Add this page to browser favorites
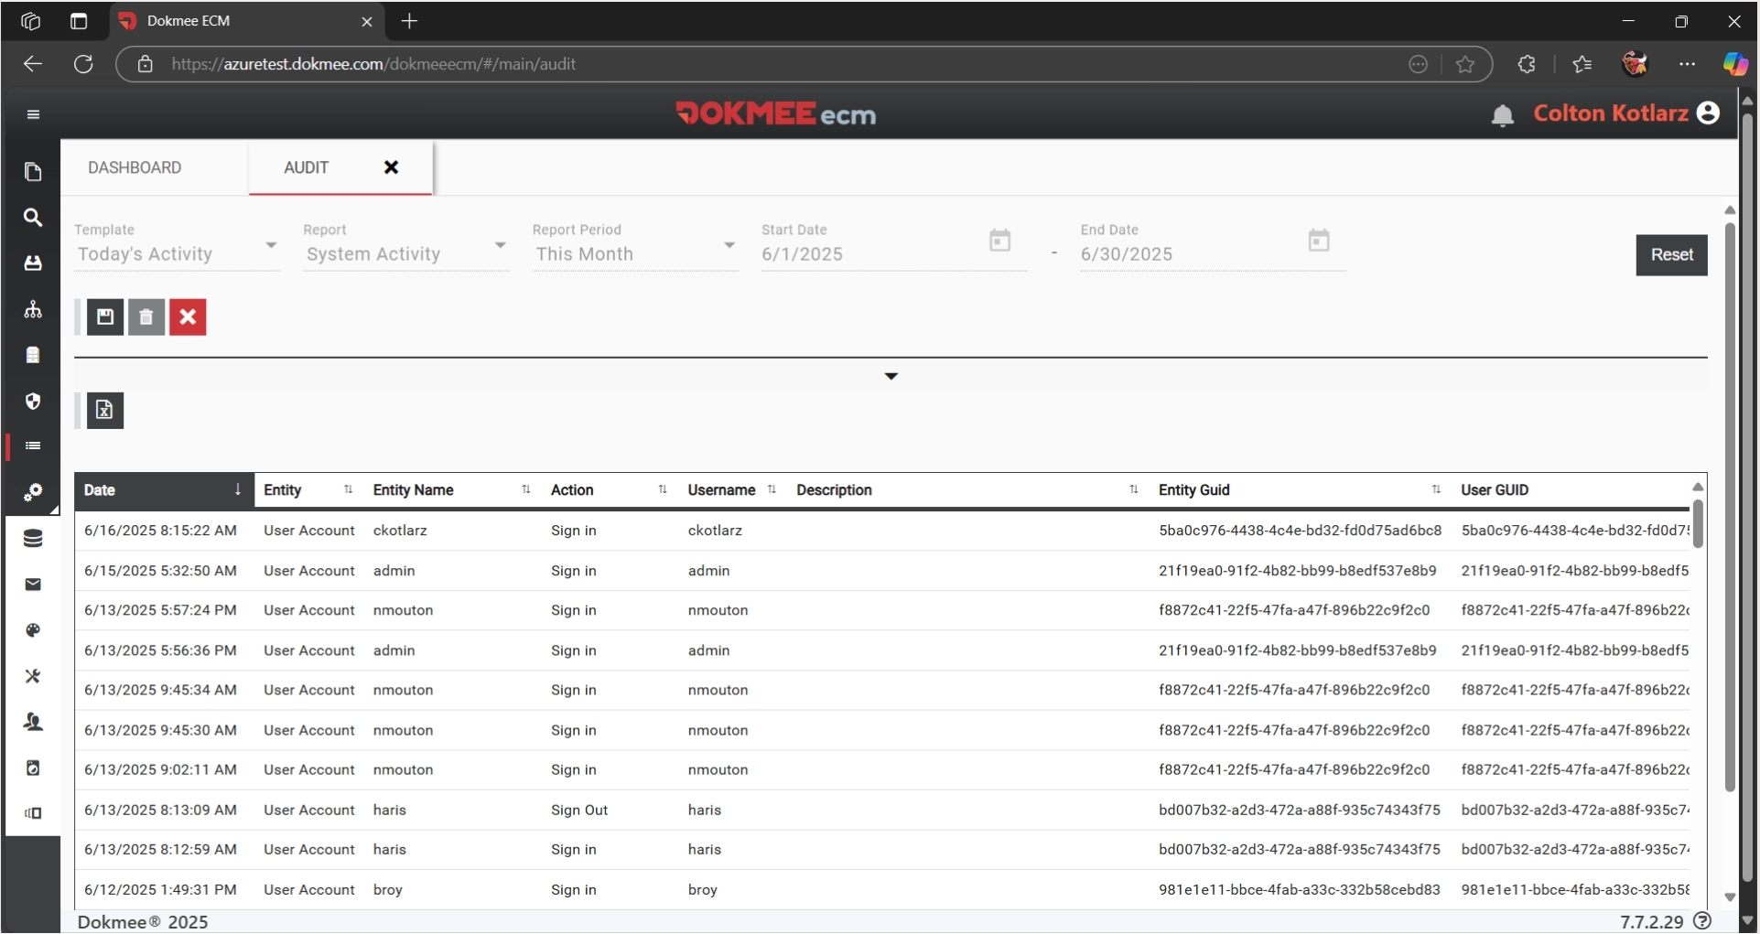 pos(1465,64)
